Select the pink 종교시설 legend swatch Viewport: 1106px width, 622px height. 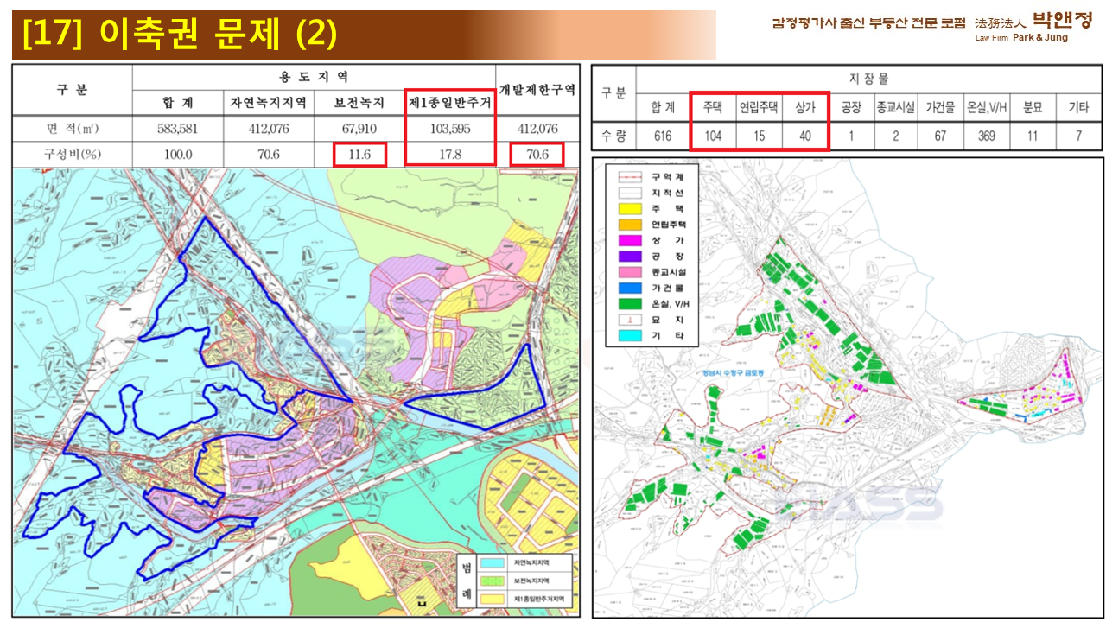(x=628, y=272)
